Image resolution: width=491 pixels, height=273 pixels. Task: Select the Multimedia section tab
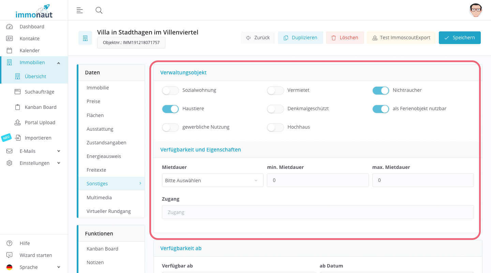(x=99, y=198)
